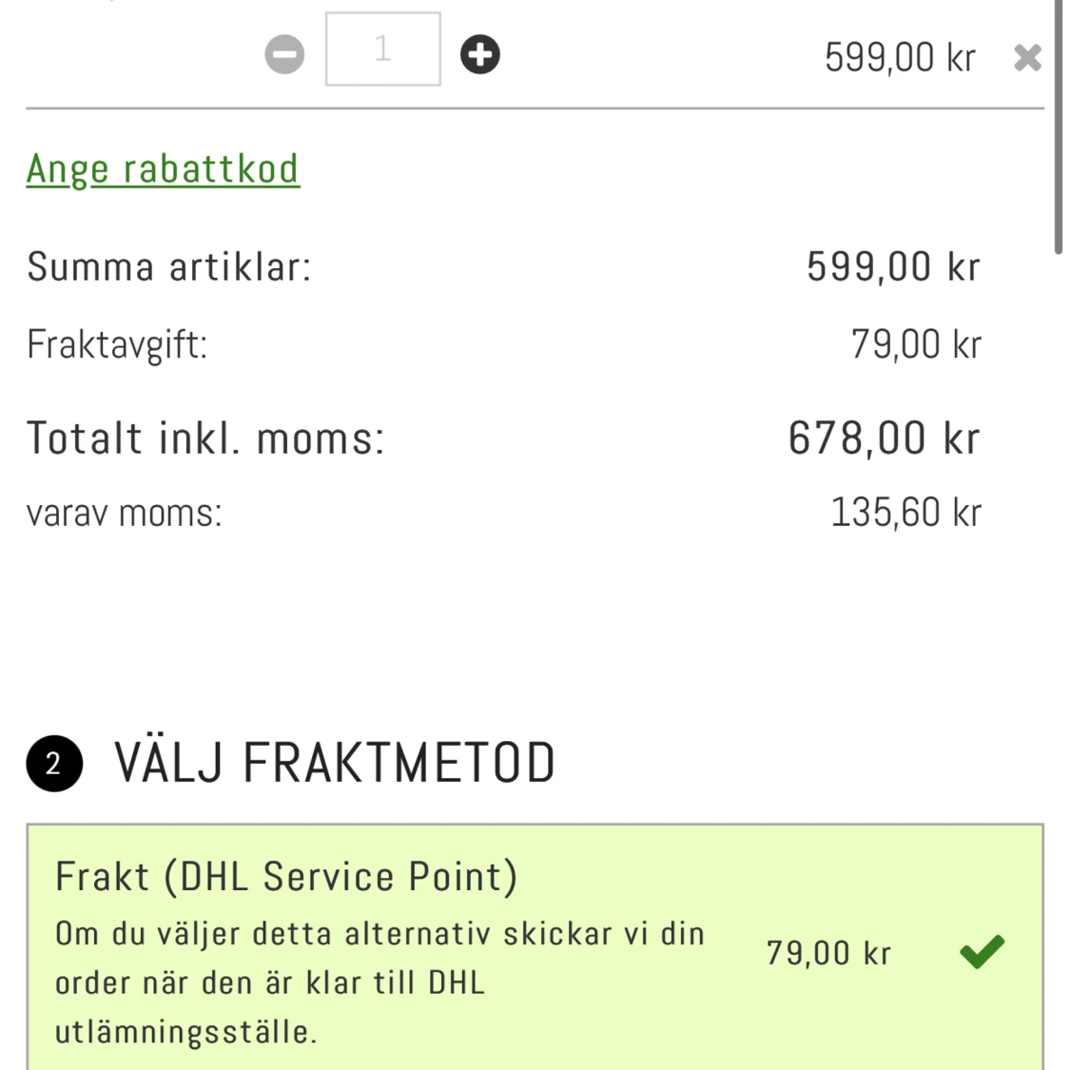Focus the quantity input field showing 1
1070x1070 pixels.
383,49
